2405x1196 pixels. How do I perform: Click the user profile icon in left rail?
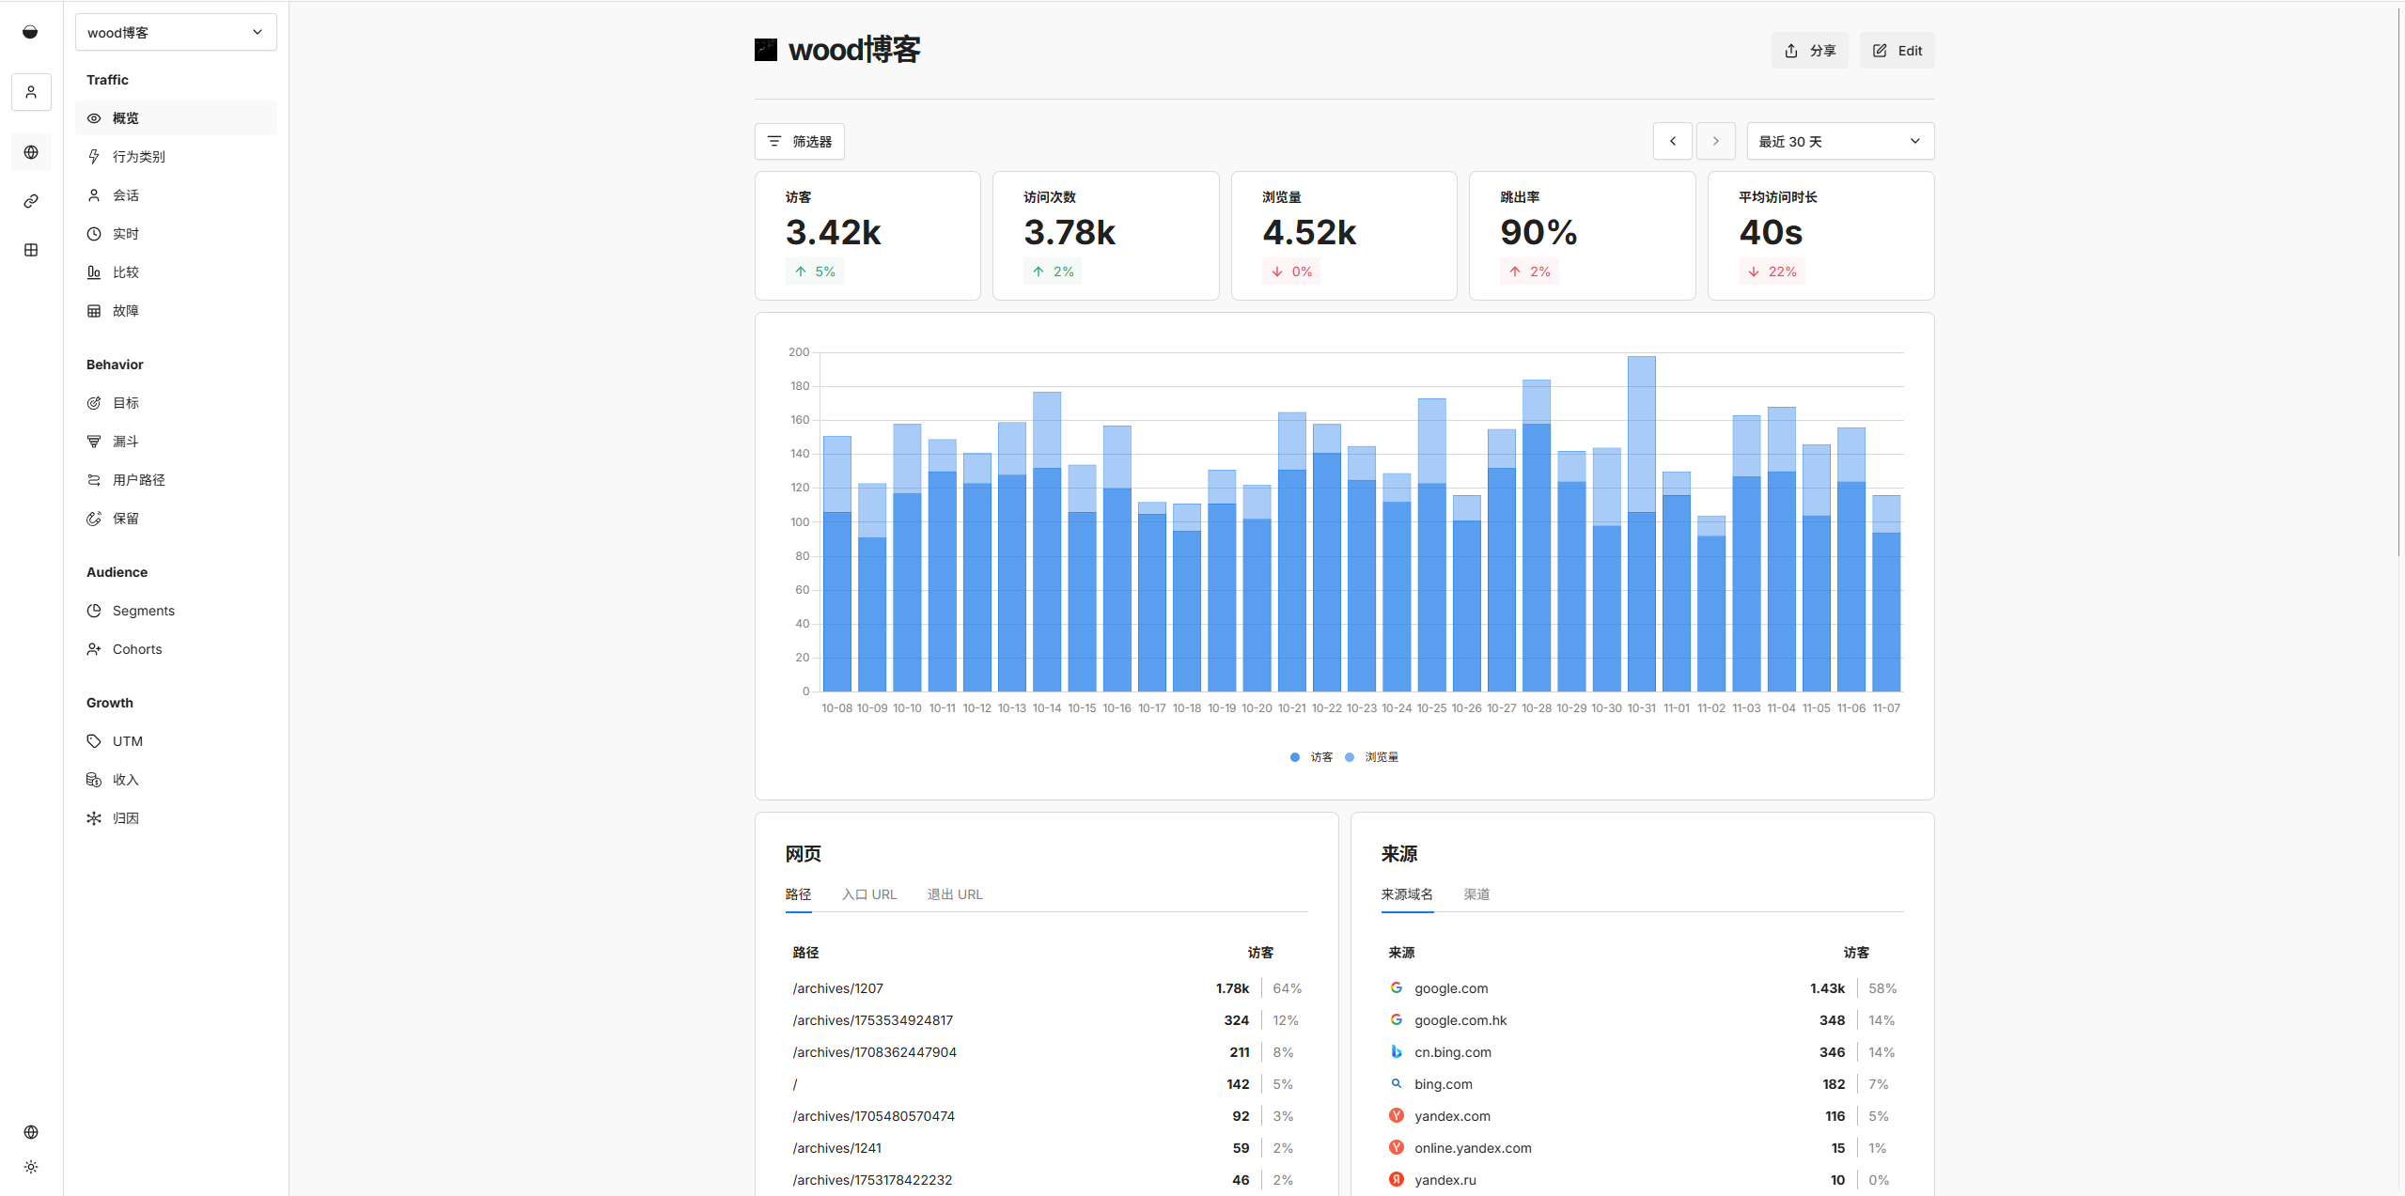[31, 92]
